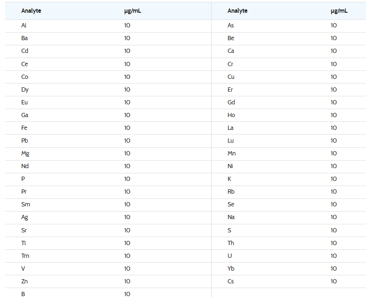Click the Al analyte cell

(x=24, y=26)
